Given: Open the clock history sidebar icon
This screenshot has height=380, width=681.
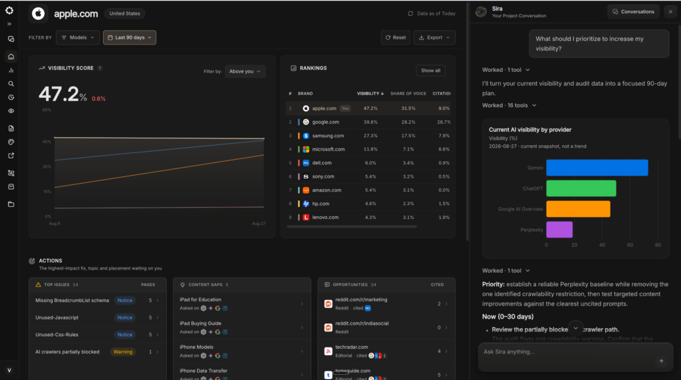Looking at the screenshot, I should [x=11, y=97].
